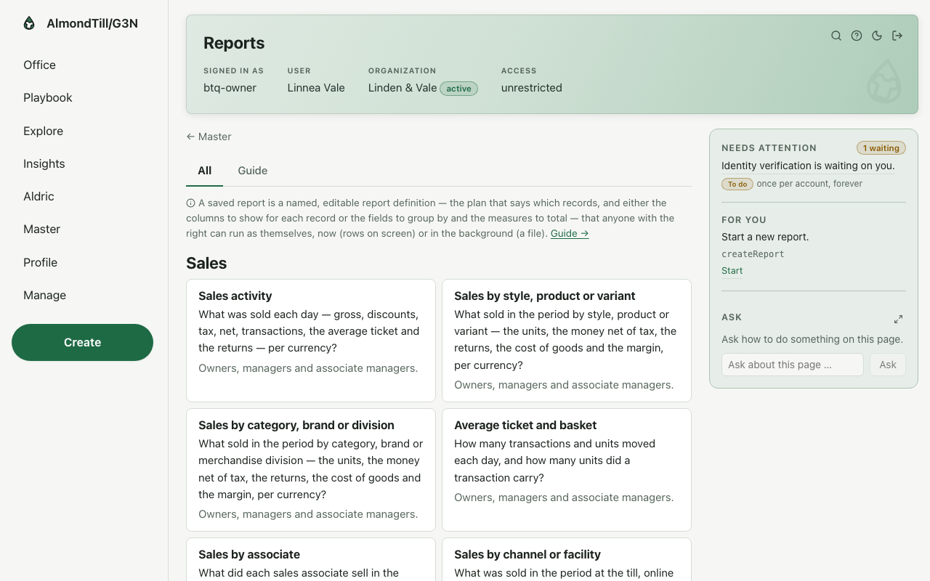
Task: Open Sales by associate card
Action: tap(311, 559)
